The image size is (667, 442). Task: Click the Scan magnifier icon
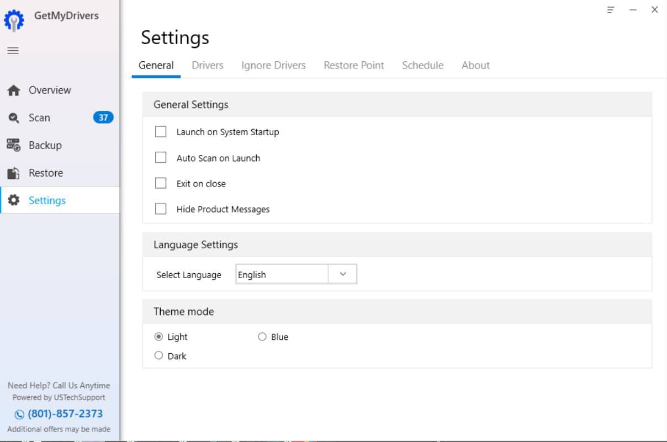point(14,118)
